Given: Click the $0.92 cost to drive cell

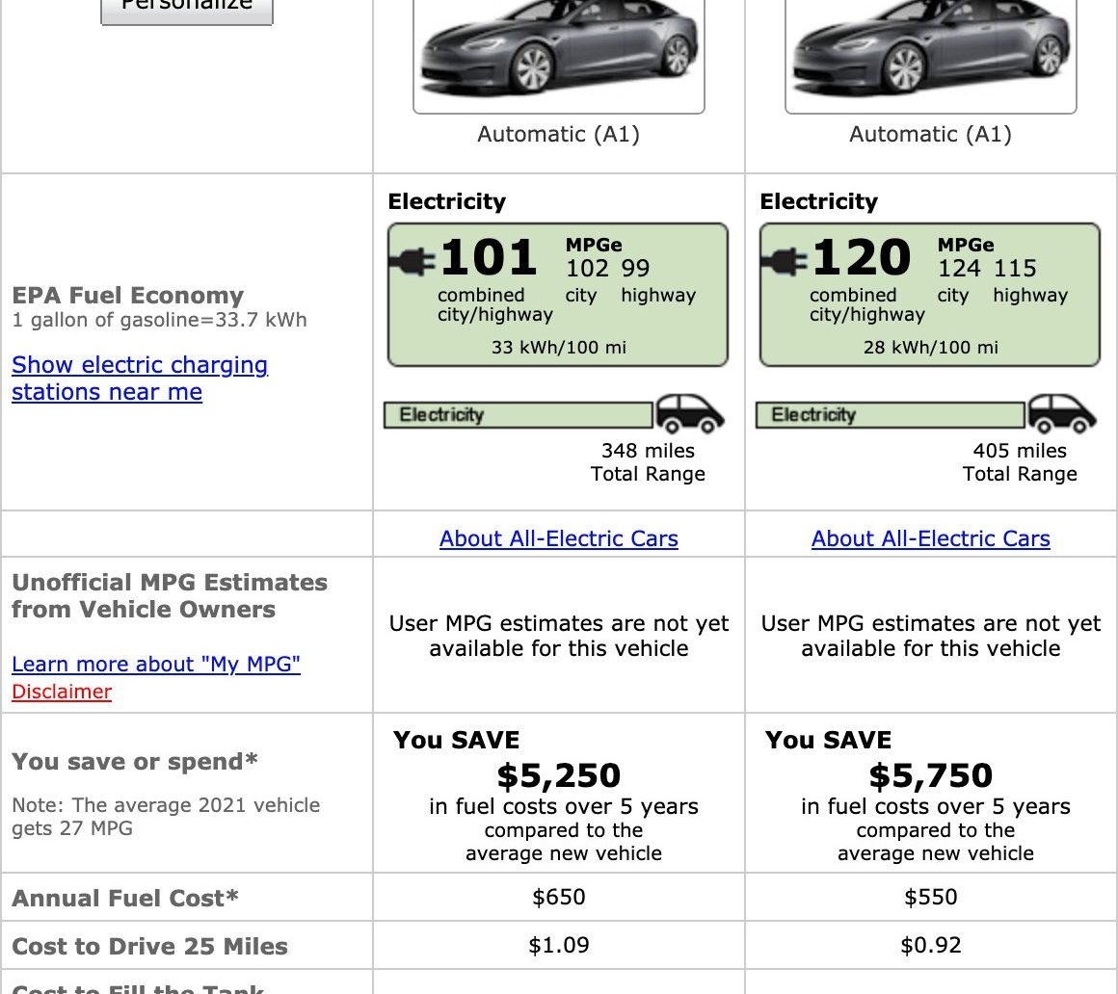Looking at the screenshot, I should pos(930,945).
